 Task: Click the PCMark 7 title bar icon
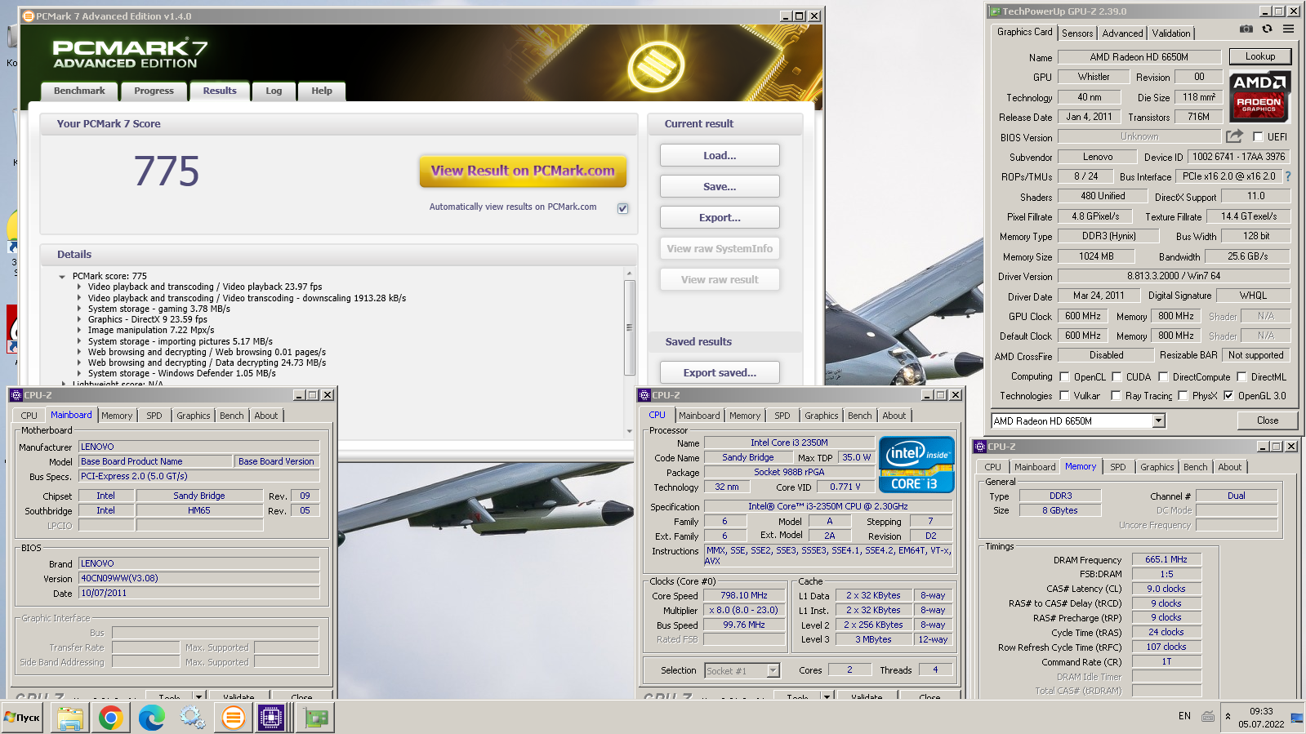[x=28, y=16]
